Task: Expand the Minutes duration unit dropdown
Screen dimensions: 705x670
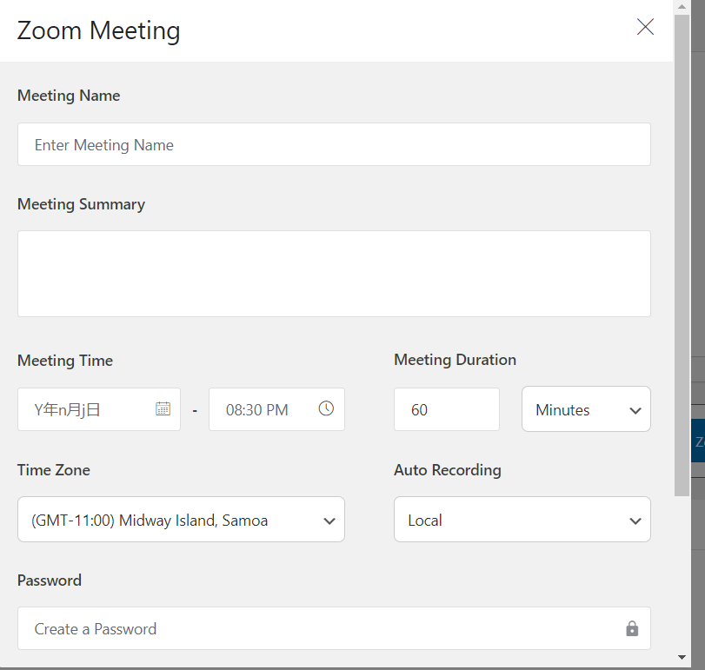Action: coord(586,409)
